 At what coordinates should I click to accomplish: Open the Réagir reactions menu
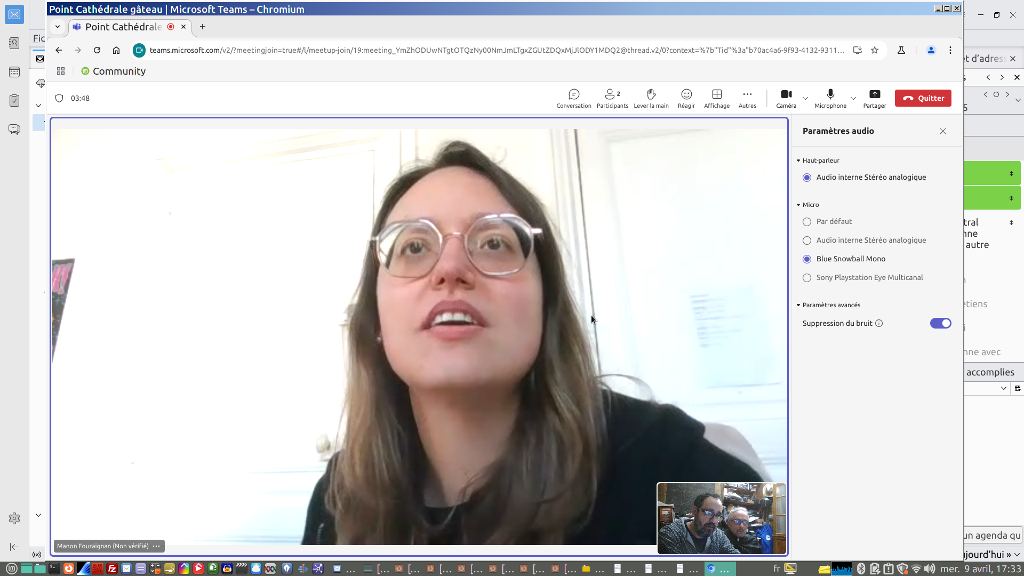(x=686, y=98)
